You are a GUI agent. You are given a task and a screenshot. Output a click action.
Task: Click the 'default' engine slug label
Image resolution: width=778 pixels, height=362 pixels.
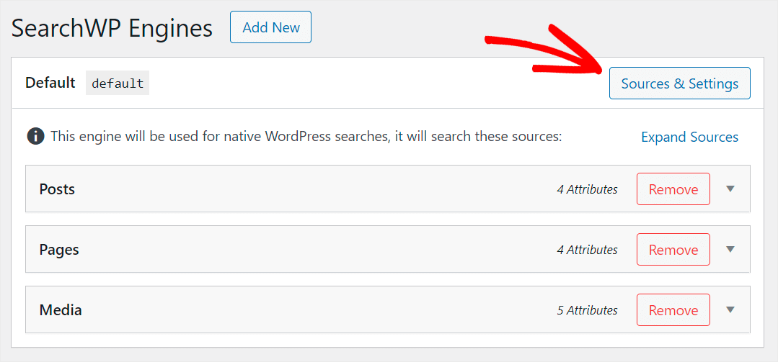pos(118,83)
